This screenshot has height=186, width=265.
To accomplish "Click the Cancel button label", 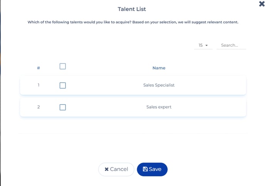I will tap(119, 169).
